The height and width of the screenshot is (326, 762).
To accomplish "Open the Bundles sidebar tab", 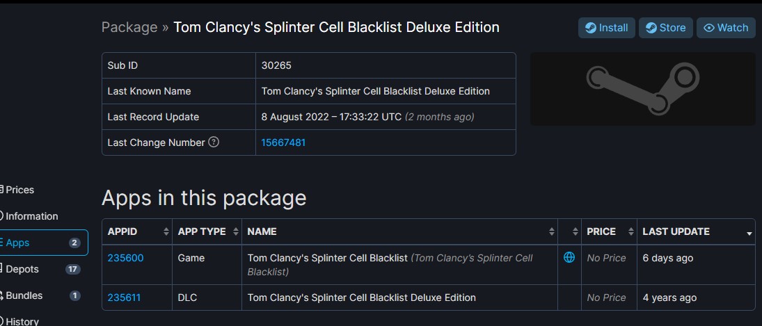I will (42, 295).
